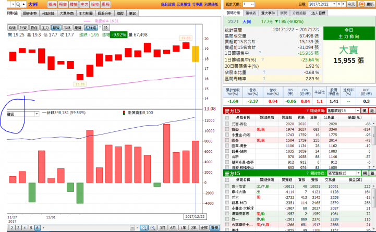Switch to the 即時走勢 tab
The image size is (376, 232).
[x=30, y=14]
